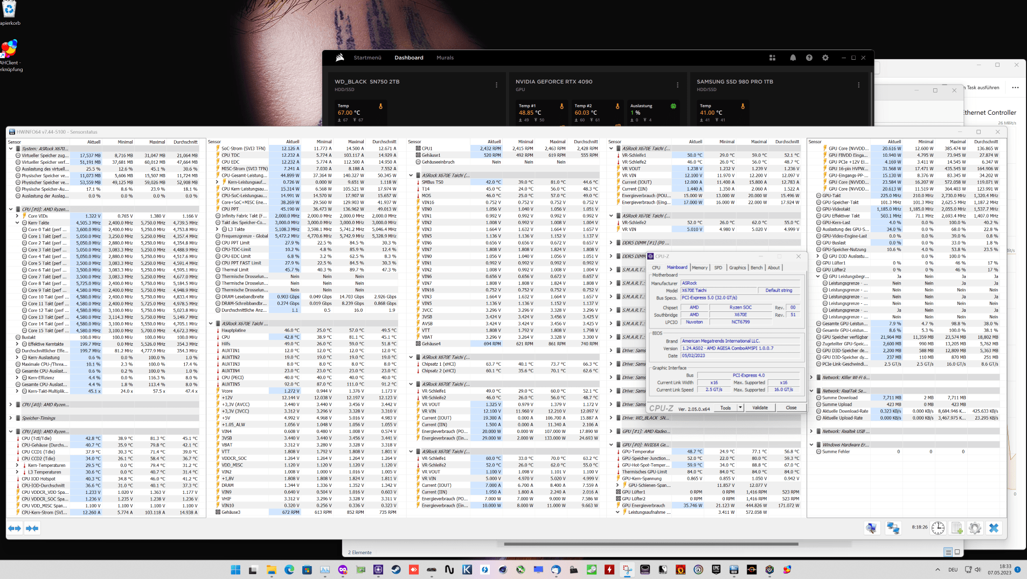Open the Startmenü tab in iCUE

pos(367,58)
